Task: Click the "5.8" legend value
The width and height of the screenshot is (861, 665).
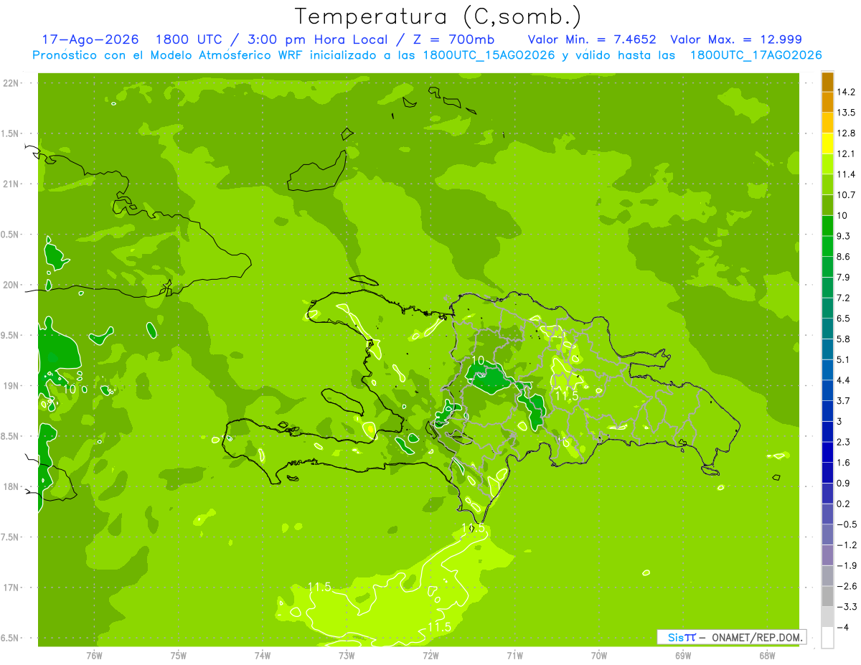Action: coord(844,339)
